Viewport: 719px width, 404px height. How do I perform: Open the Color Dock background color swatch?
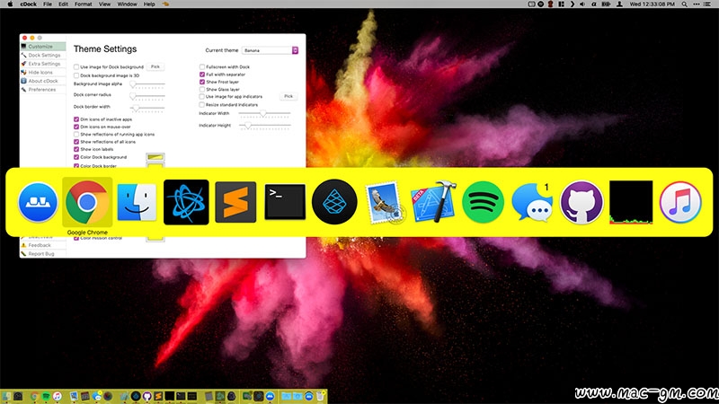[155, 157]
